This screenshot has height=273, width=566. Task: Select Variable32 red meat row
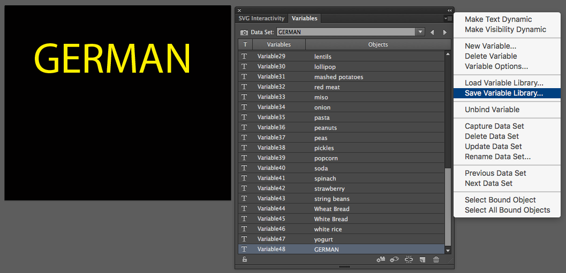pyautogui.click(x=341, y=87)
